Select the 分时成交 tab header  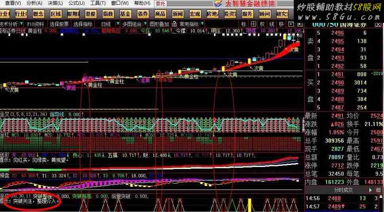coord(343,190)
